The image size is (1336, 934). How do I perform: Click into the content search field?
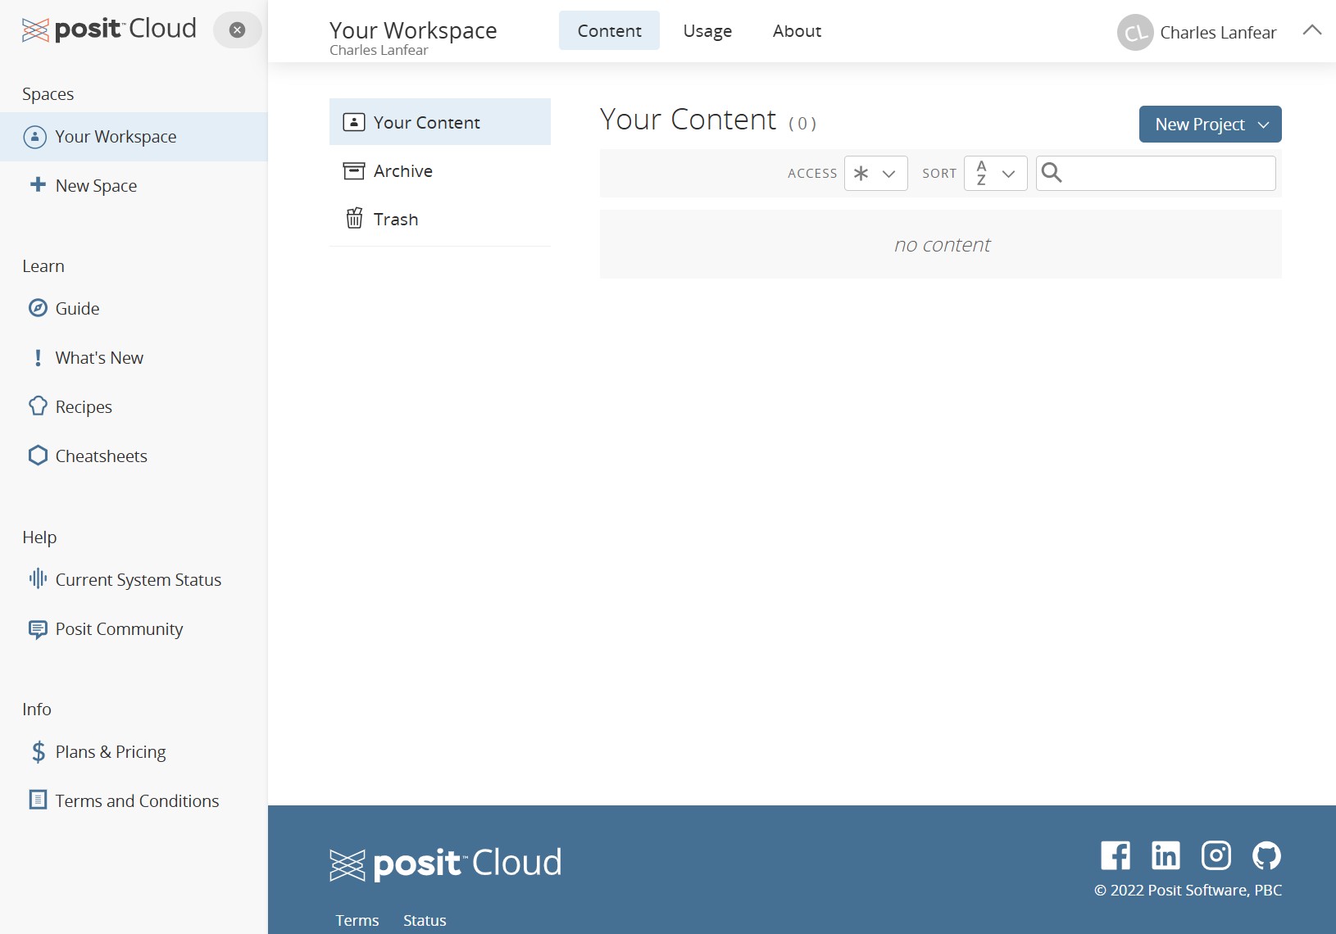pyautogui.click(x=1168, y=174)
